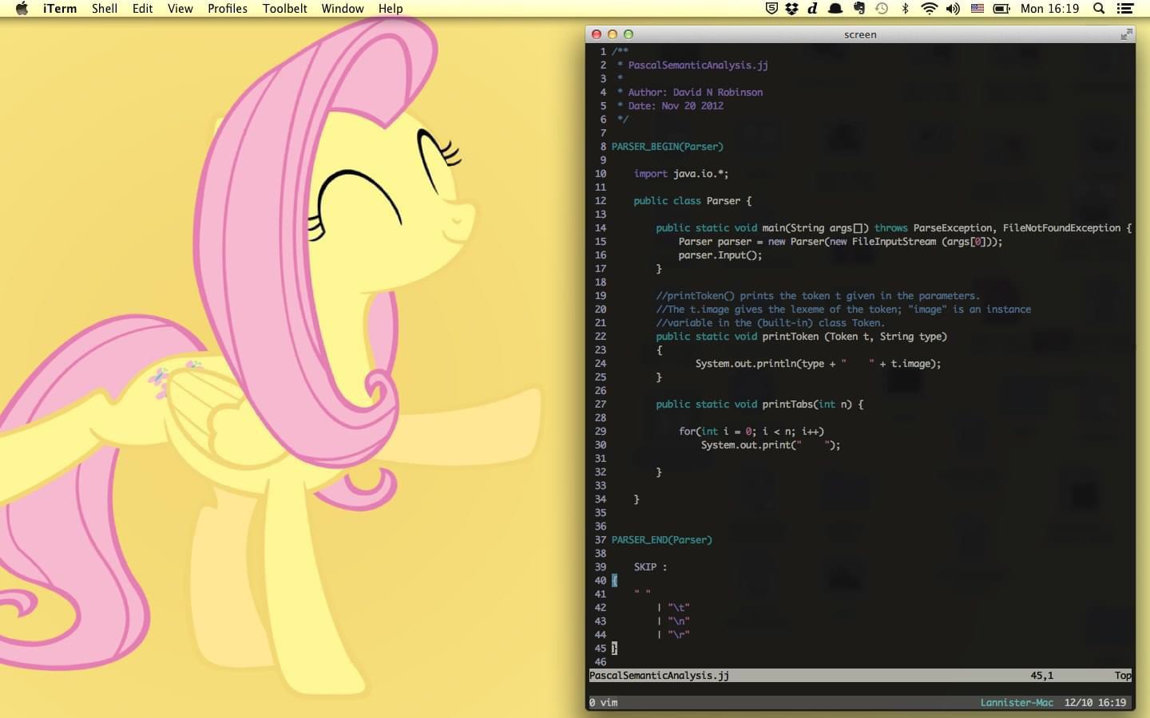The image size is (1150, 718).
Task: Click the 'Lannister-Mac' hostname in status line
Action: [1017, 703]
